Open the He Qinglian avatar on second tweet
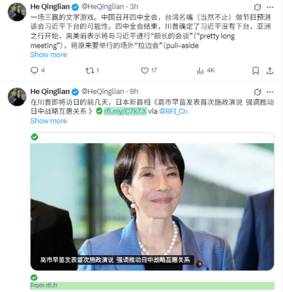The image size is (283, 292). pyautogui.click(x=17, y=97)
